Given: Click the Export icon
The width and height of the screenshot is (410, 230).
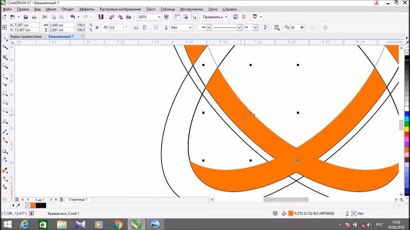Looking at the screenshot, I should pos(120,17).
